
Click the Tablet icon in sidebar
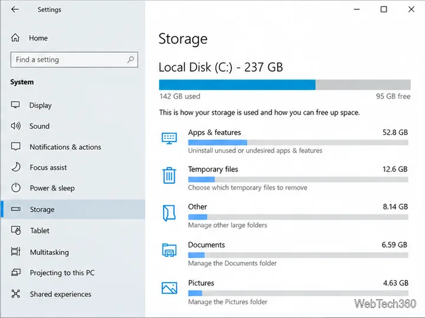point(16,230)
